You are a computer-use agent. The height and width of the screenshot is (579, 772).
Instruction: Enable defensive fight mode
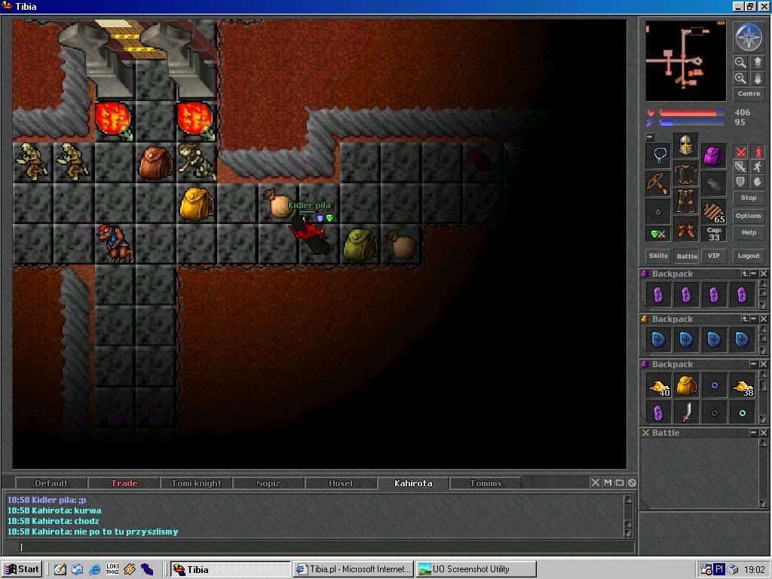(740, 182)
